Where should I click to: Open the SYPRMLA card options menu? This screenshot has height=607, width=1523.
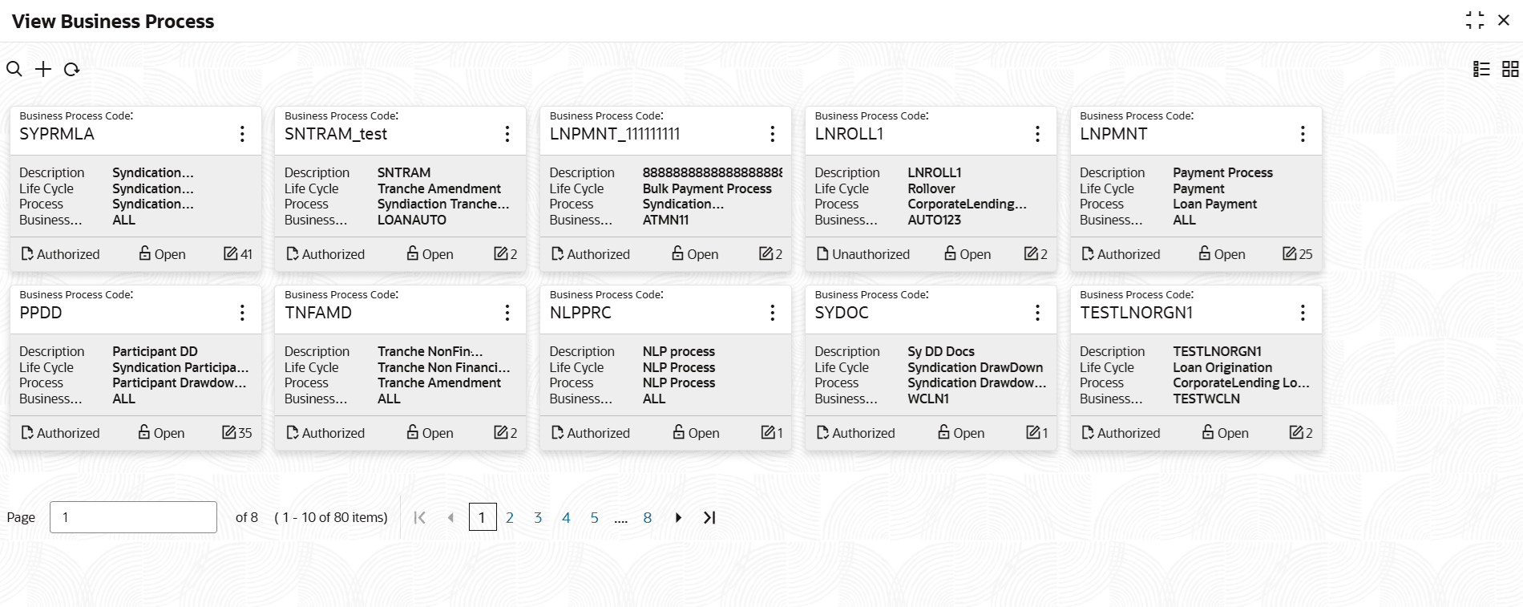[242, 134]
